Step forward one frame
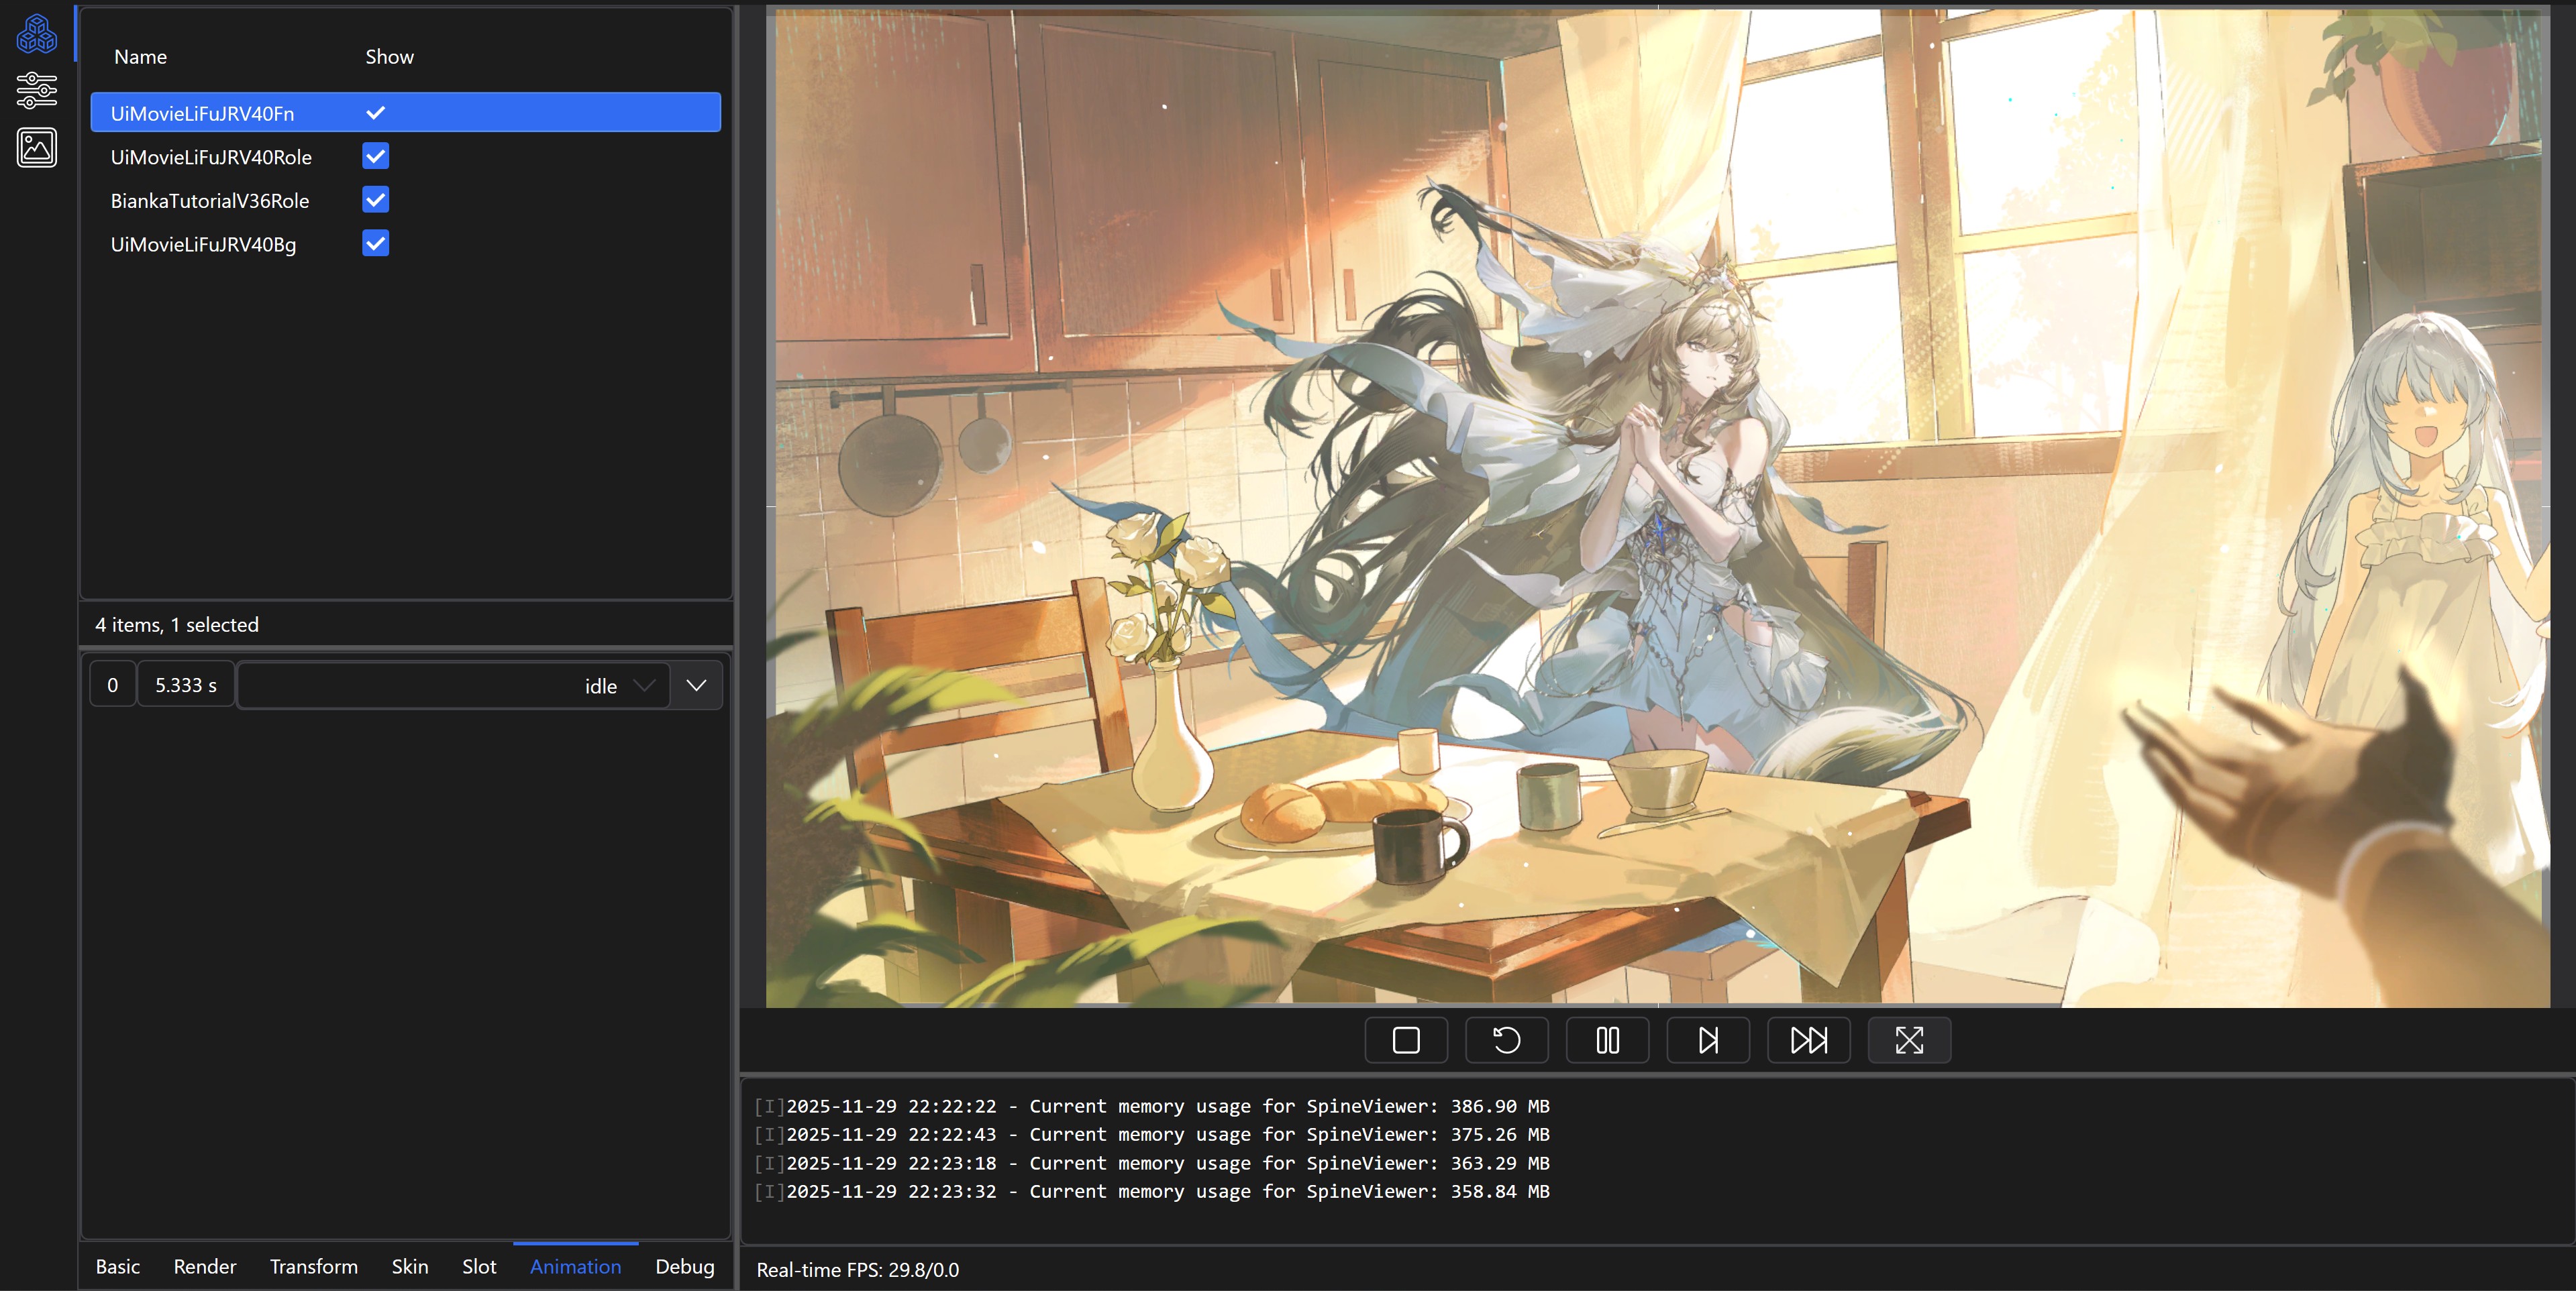The width and height of the screenshot is (2576, 1291). [x=1708, y=1040]
